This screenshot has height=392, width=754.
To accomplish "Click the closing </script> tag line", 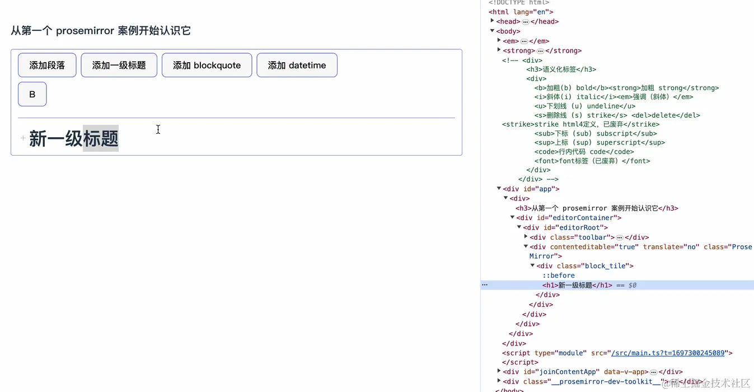I will pyautogui.click(x=520, y=362).
